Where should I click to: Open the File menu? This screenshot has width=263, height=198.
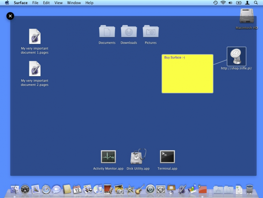pyautogui.click(x=35, y=3)
